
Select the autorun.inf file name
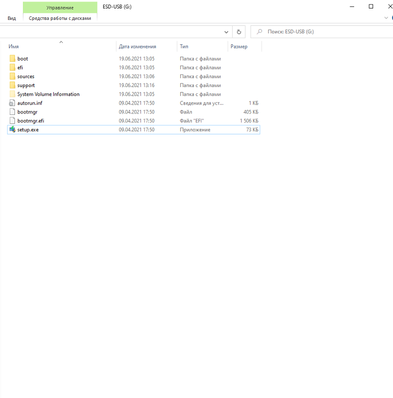30,103
